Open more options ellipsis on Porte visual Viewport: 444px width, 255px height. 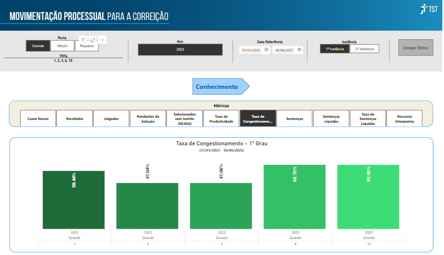click(x=102, y=40)
